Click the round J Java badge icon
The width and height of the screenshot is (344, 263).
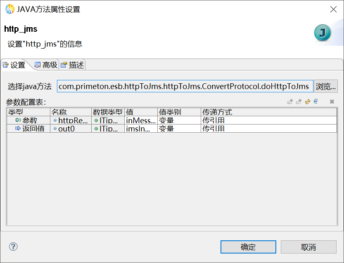click(322, 33)
